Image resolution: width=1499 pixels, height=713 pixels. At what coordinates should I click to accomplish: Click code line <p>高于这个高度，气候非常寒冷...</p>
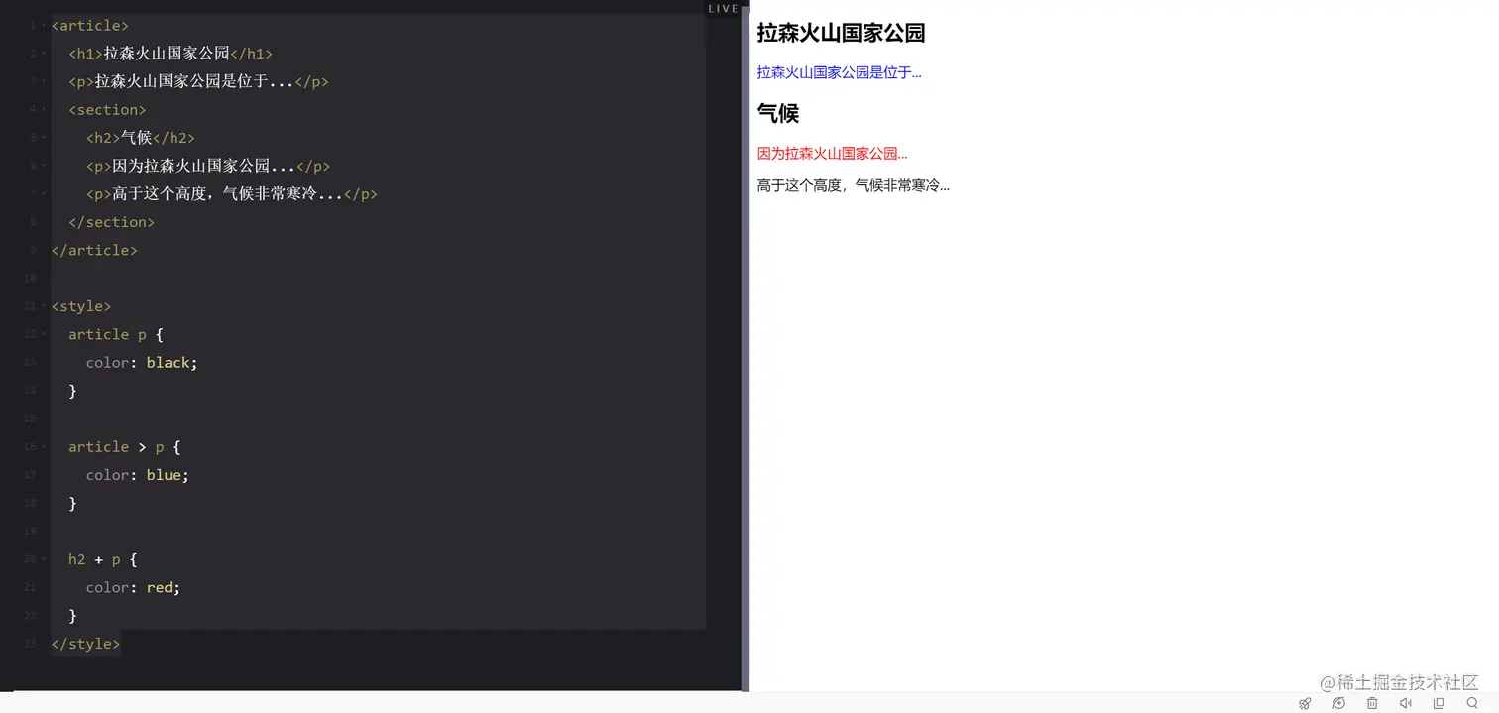[x=232, y=194]
